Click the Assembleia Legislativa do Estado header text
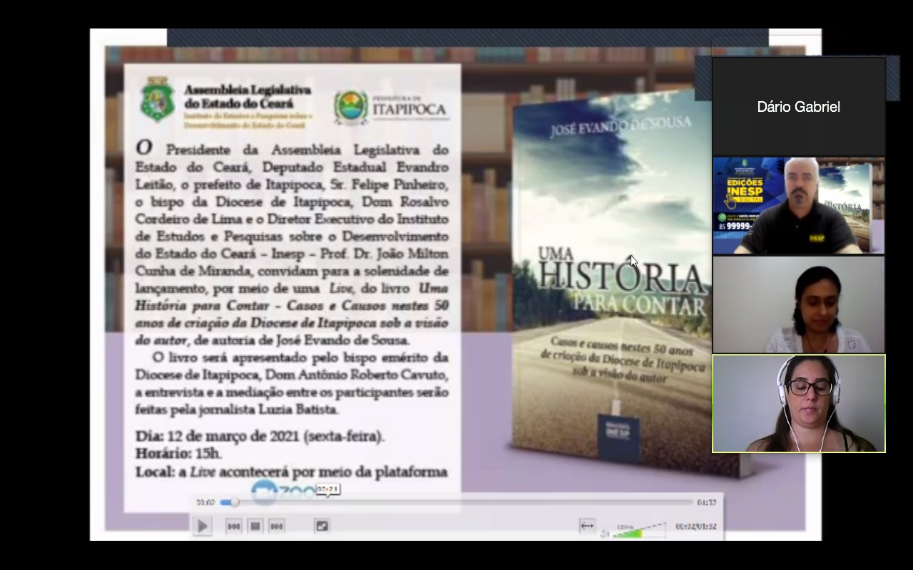 coord(247,96)
